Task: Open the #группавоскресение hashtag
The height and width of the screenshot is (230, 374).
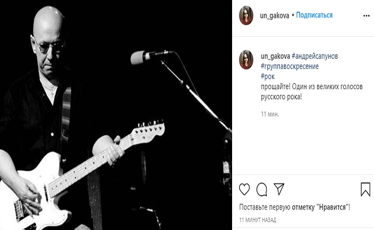Action: pos(289,66)
